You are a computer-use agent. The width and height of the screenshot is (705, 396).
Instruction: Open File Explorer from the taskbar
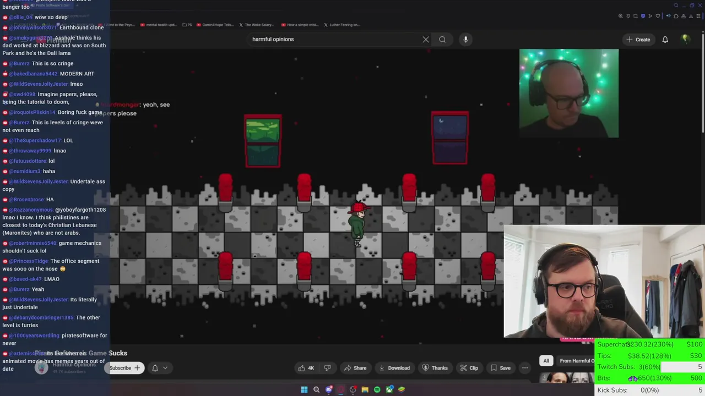365,389
